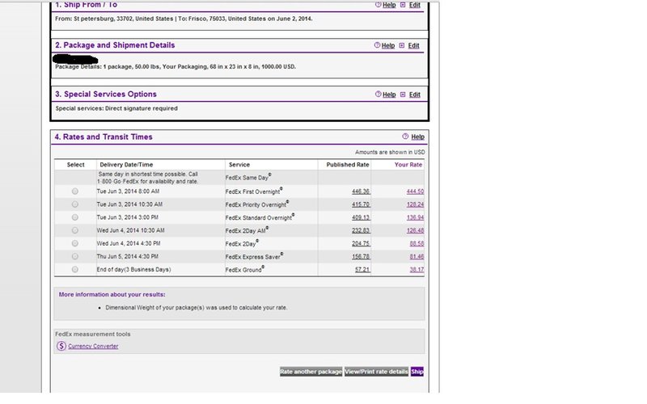The image size is (647, 404).
Task: Click the Published Rate column header
Action: [348, 165]
